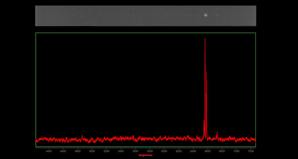Select the 7000 axis tick label
Image resolution: width=298 pixels, height=159 pixels.
[236, 151]
